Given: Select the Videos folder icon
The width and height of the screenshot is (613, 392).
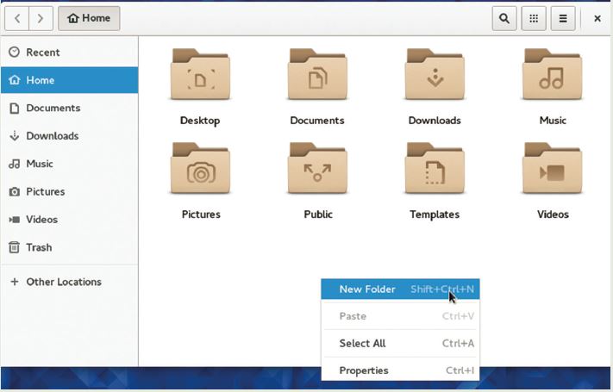Looking at the screenshot, I should pyautogui.click(x=552, y=169).
